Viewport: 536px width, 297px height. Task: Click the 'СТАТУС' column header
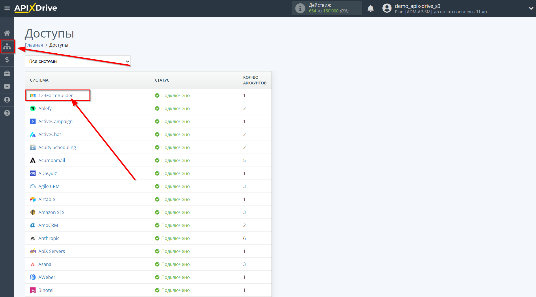(x=162, y=80)
